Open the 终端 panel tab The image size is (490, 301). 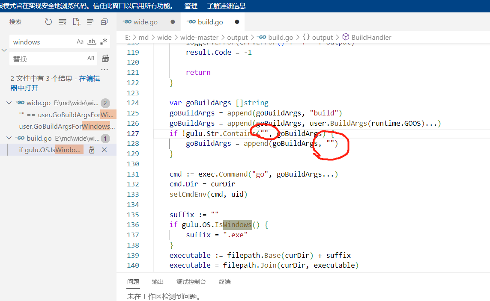tap(224, 282)
